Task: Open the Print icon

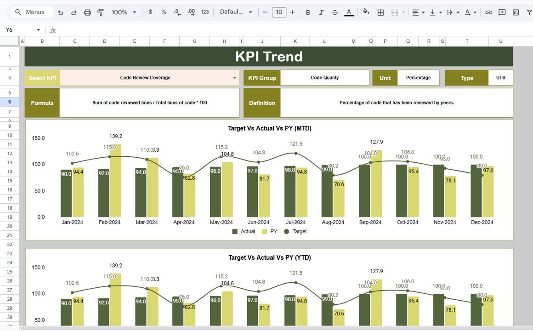Action: coord(87,12)
